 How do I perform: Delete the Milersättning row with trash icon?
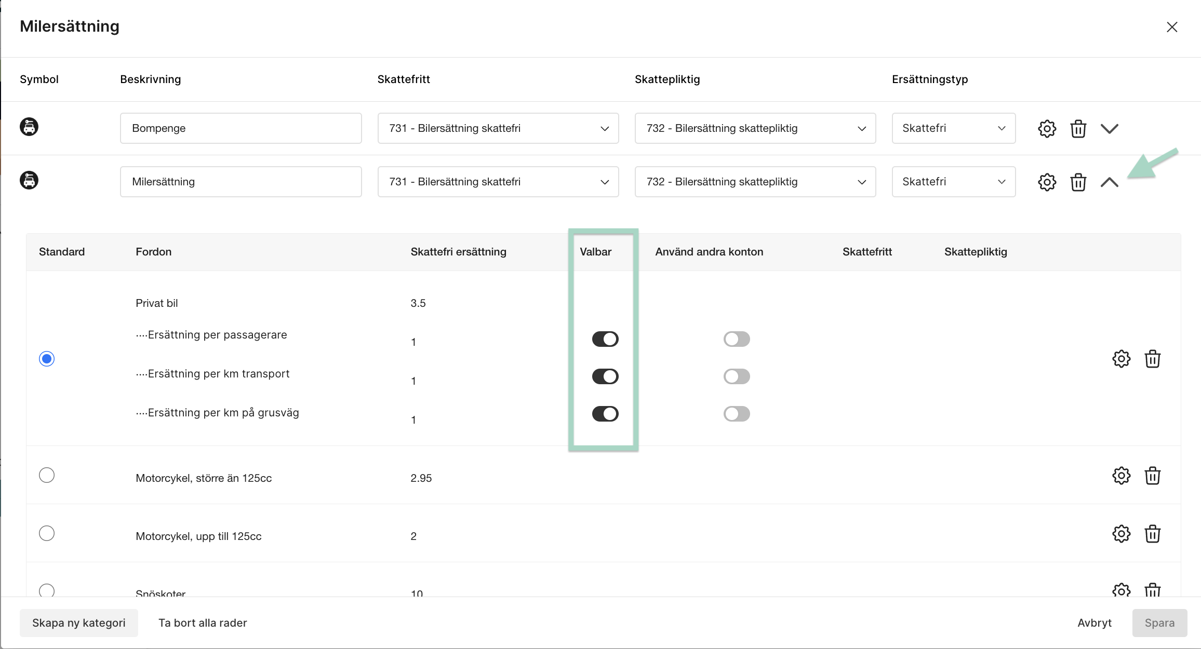click(x=1078, y=182)
